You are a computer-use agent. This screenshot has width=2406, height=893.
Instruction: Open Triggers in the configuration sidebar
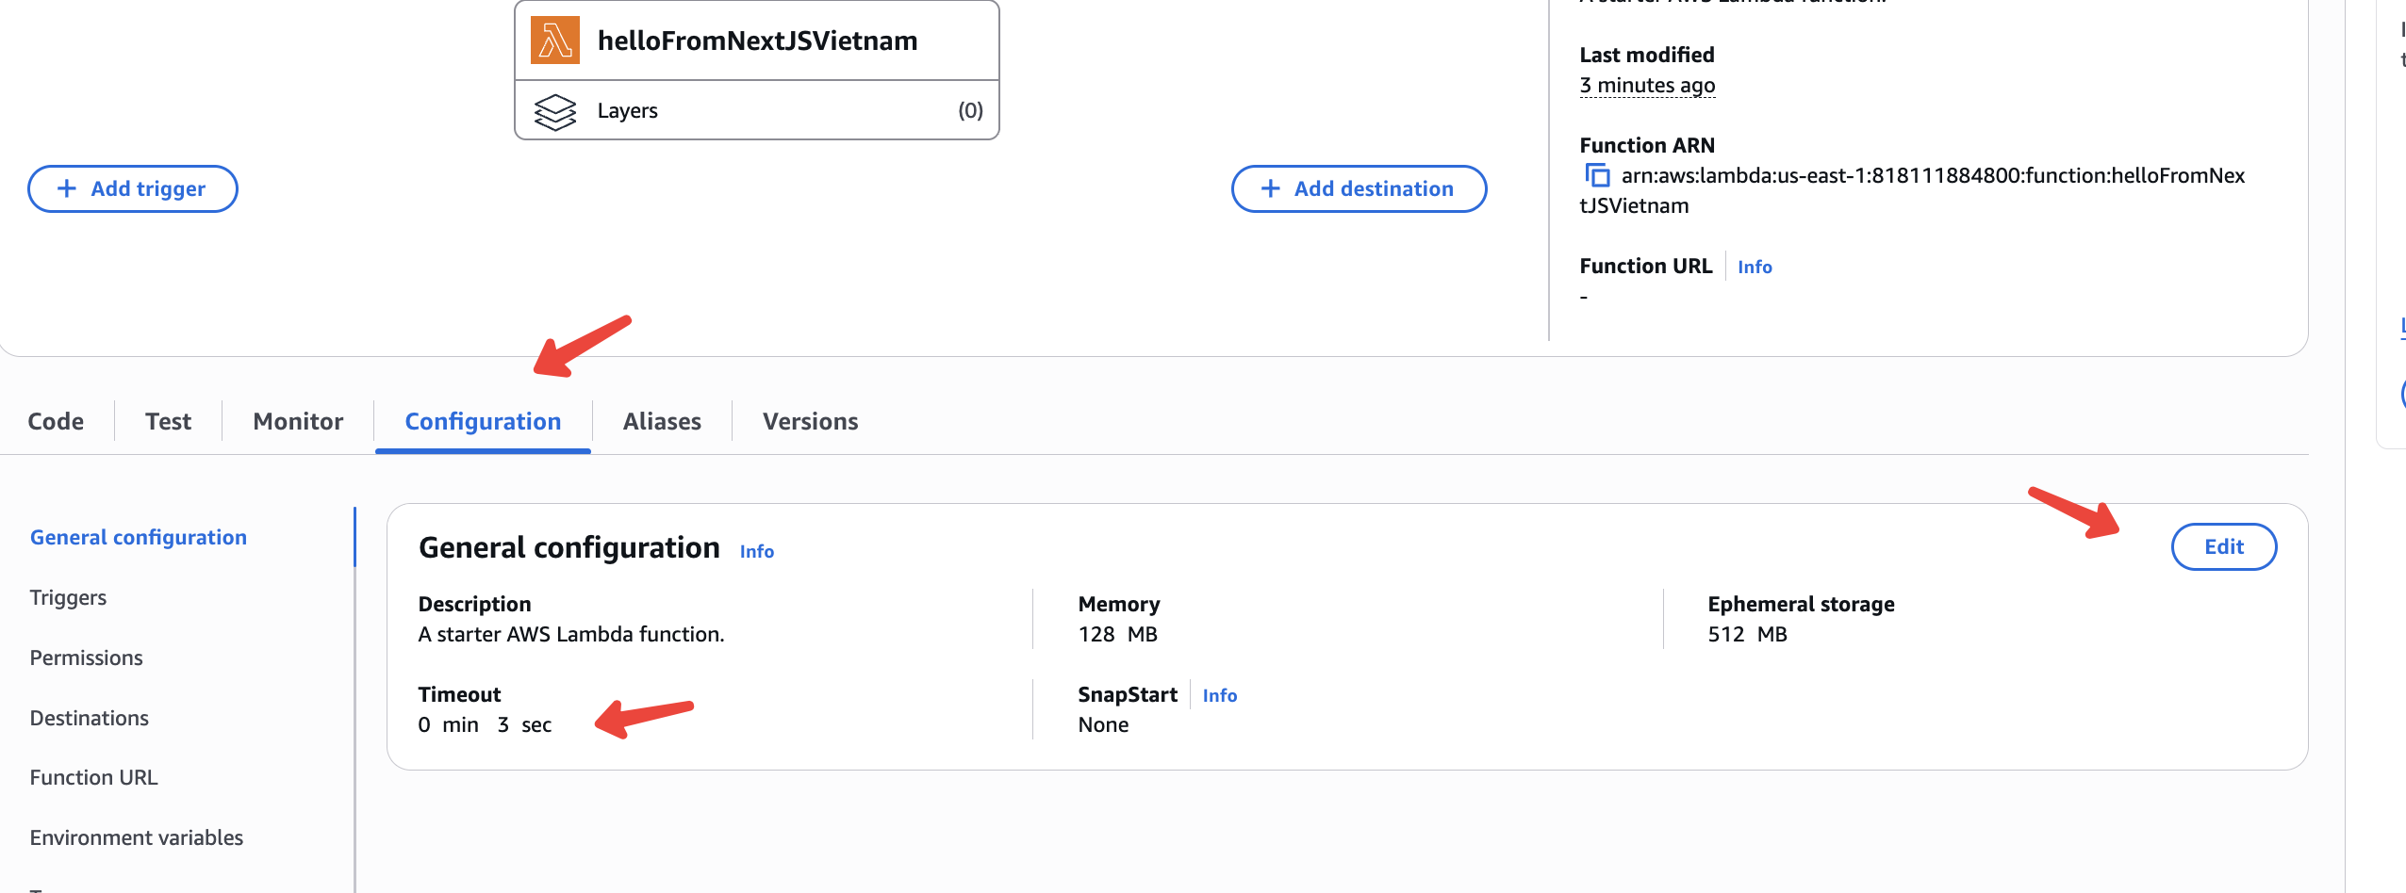click(68, 598)
